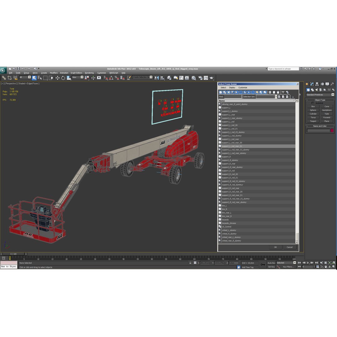This screenshot has height=337, width=337.
Task: Choose the Rectangular Selection Region tool
Action: 45,78
